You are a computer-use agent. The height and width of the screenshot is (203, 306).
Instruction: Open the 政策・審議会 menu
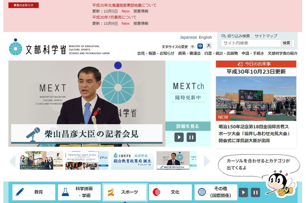pos(189,53)
